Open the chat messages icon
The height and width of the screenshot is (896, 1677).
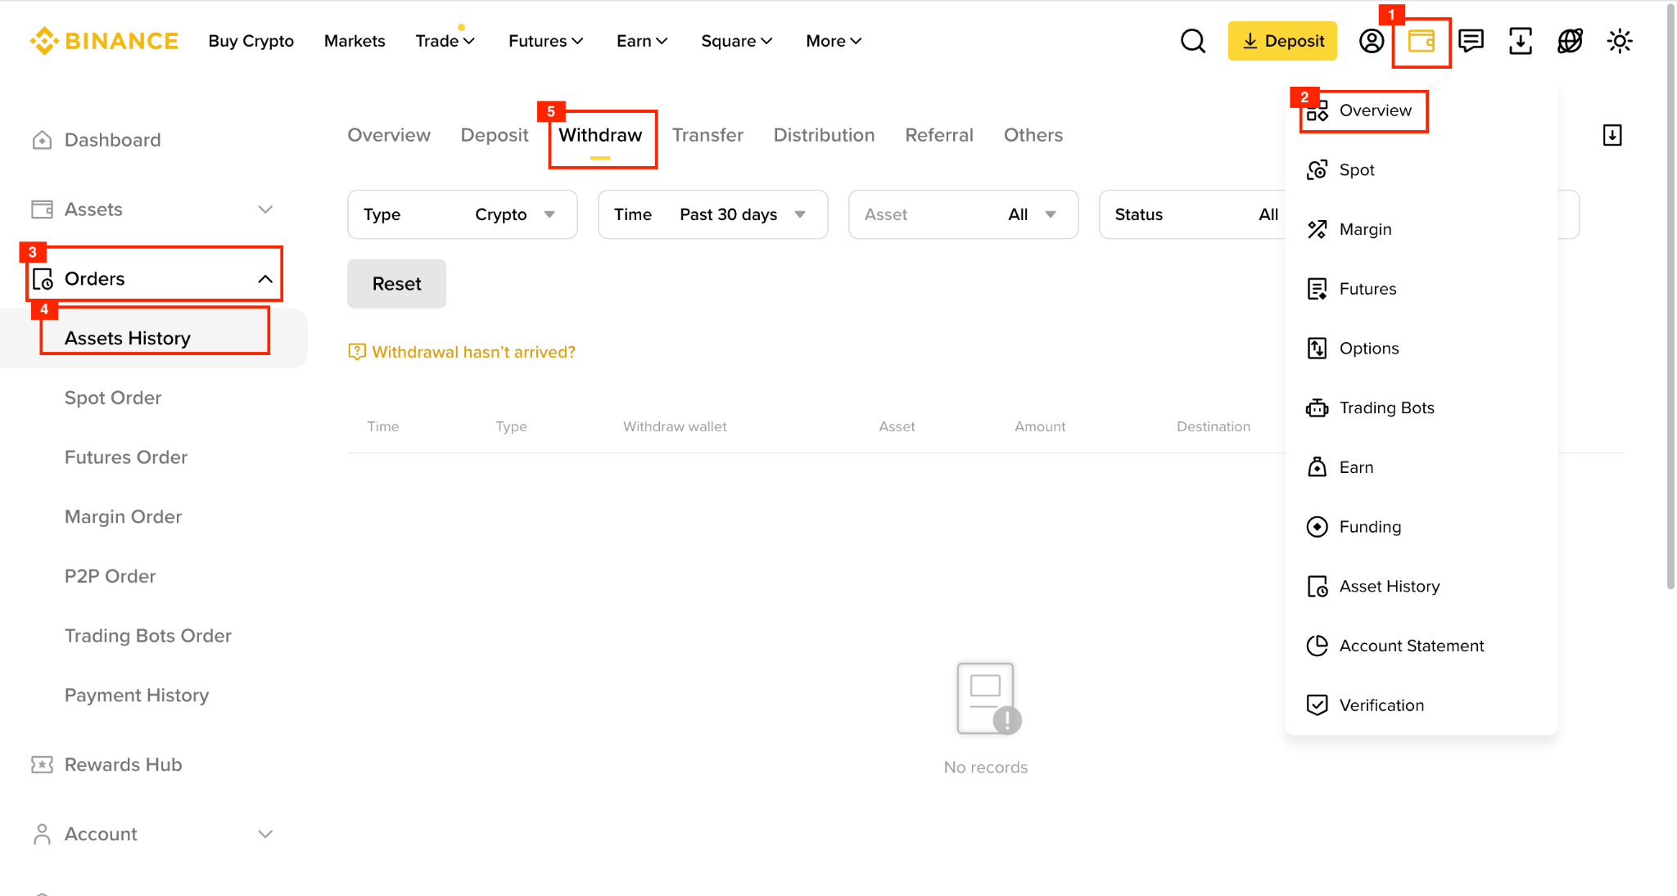1471,41
